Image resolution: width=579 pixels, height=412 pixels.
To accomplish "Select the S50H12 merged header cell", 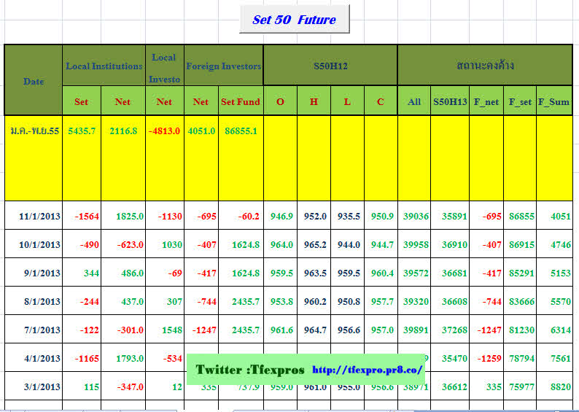I will (330, 66).
